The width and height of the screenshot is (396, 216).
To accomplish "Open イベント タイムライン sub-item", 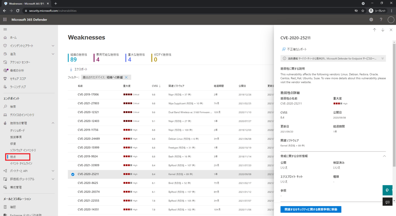I will point(21,163).
